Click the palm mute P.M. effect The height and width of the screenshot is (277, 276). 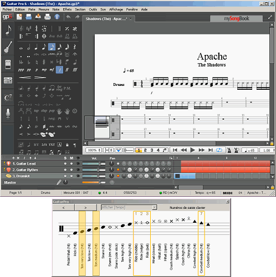click(67, 88)
